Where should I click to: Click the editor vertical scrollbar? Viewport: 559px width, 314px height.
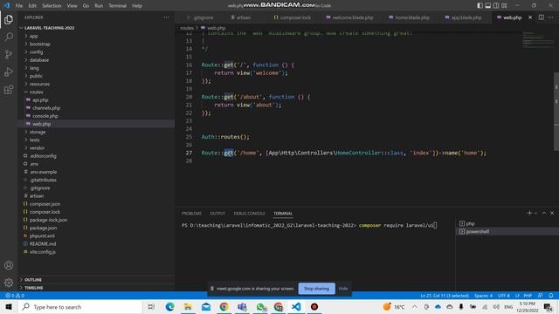(556, 111)
